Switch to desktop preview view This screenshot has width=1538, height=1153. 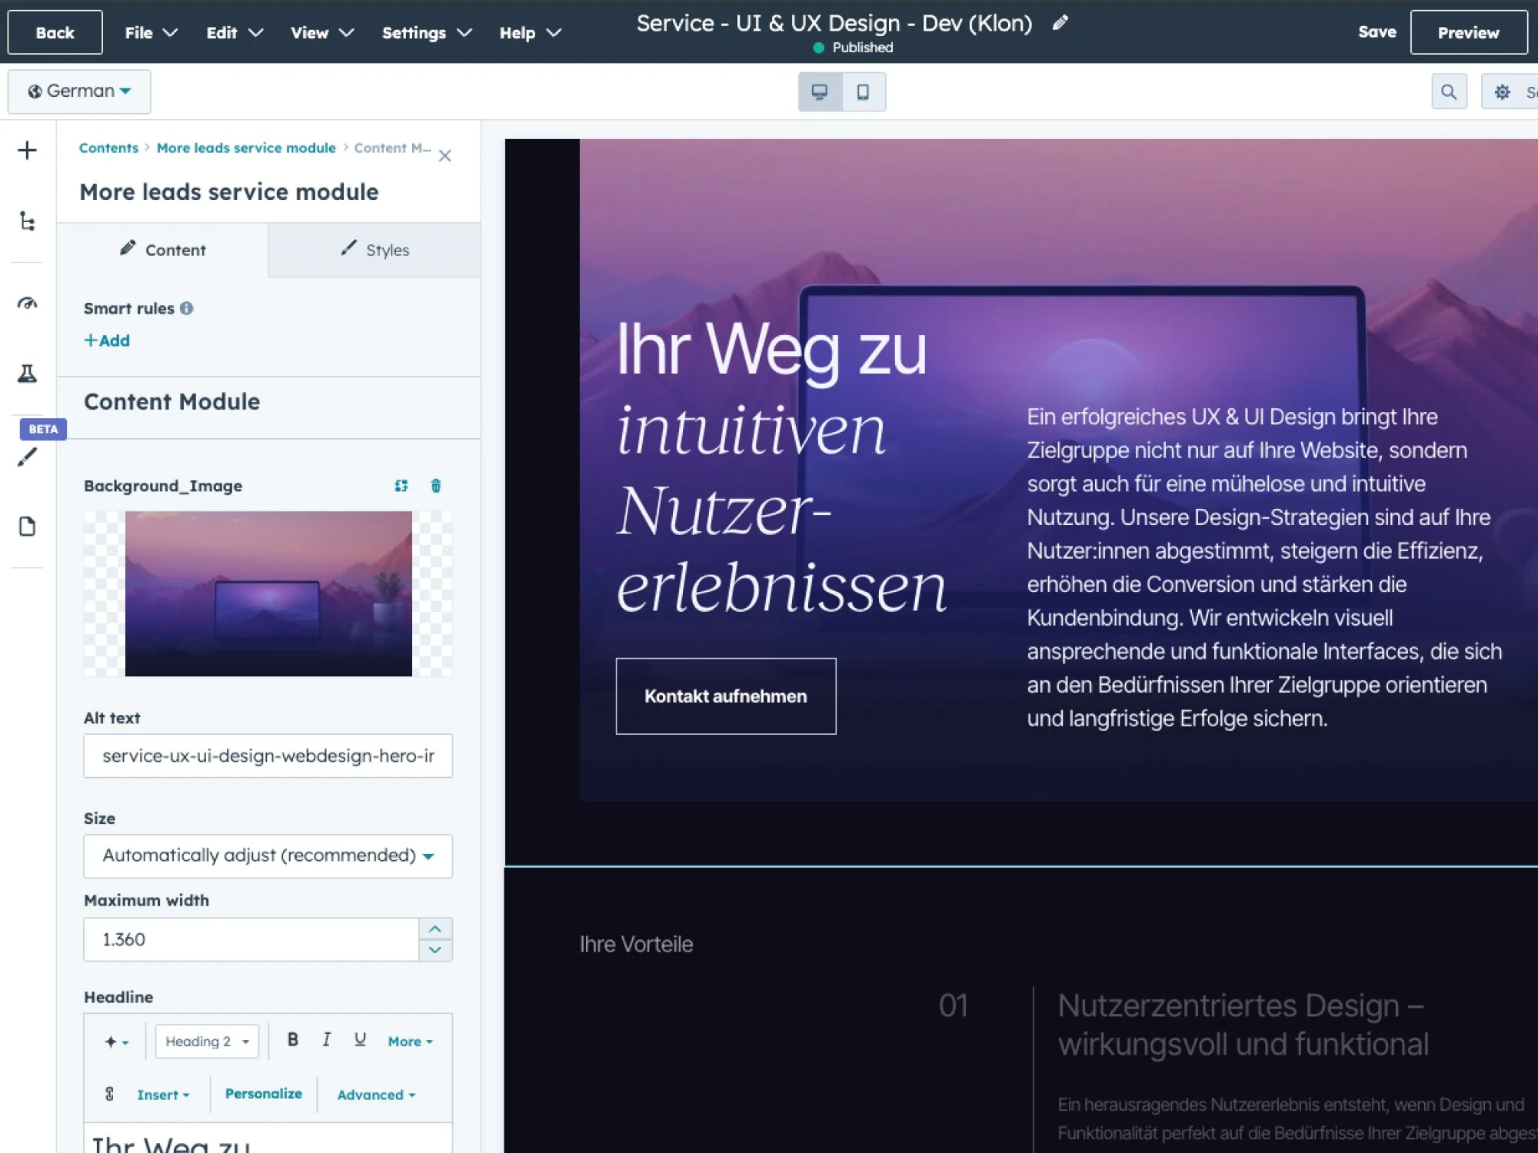820,92
